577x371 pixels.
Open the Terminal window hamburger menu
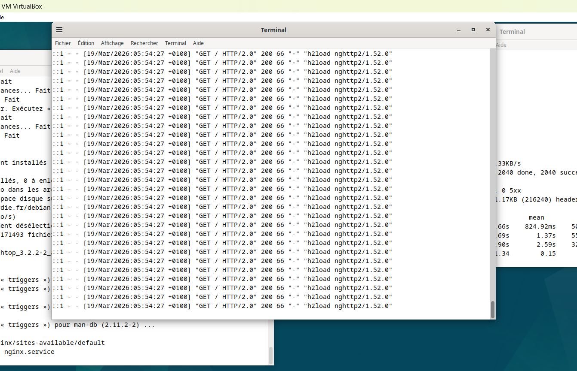coord(59,30)
